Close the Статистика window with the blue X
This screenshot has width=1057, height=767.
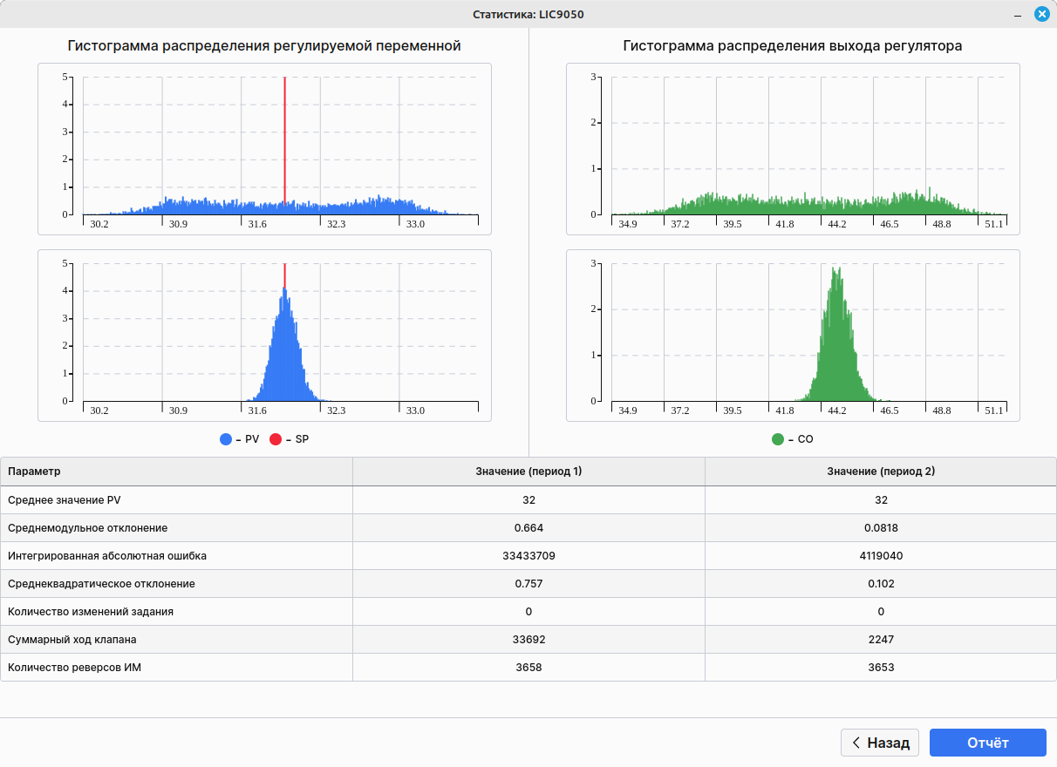(1041, 14)
